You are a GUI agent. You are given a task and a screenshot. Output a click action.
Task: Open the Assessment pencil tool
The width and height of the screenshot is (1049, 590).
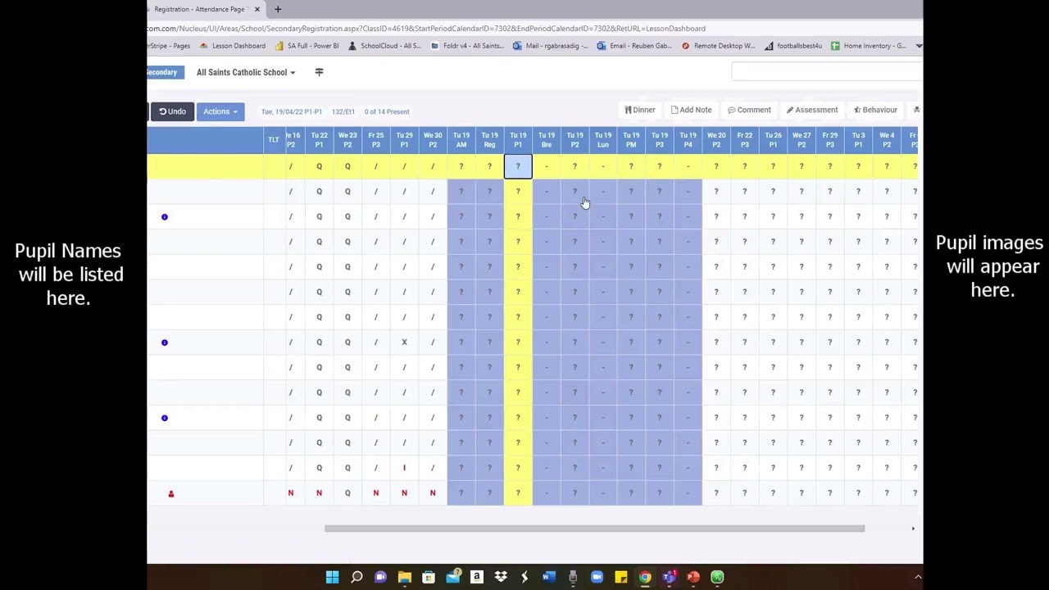point(812,110)
